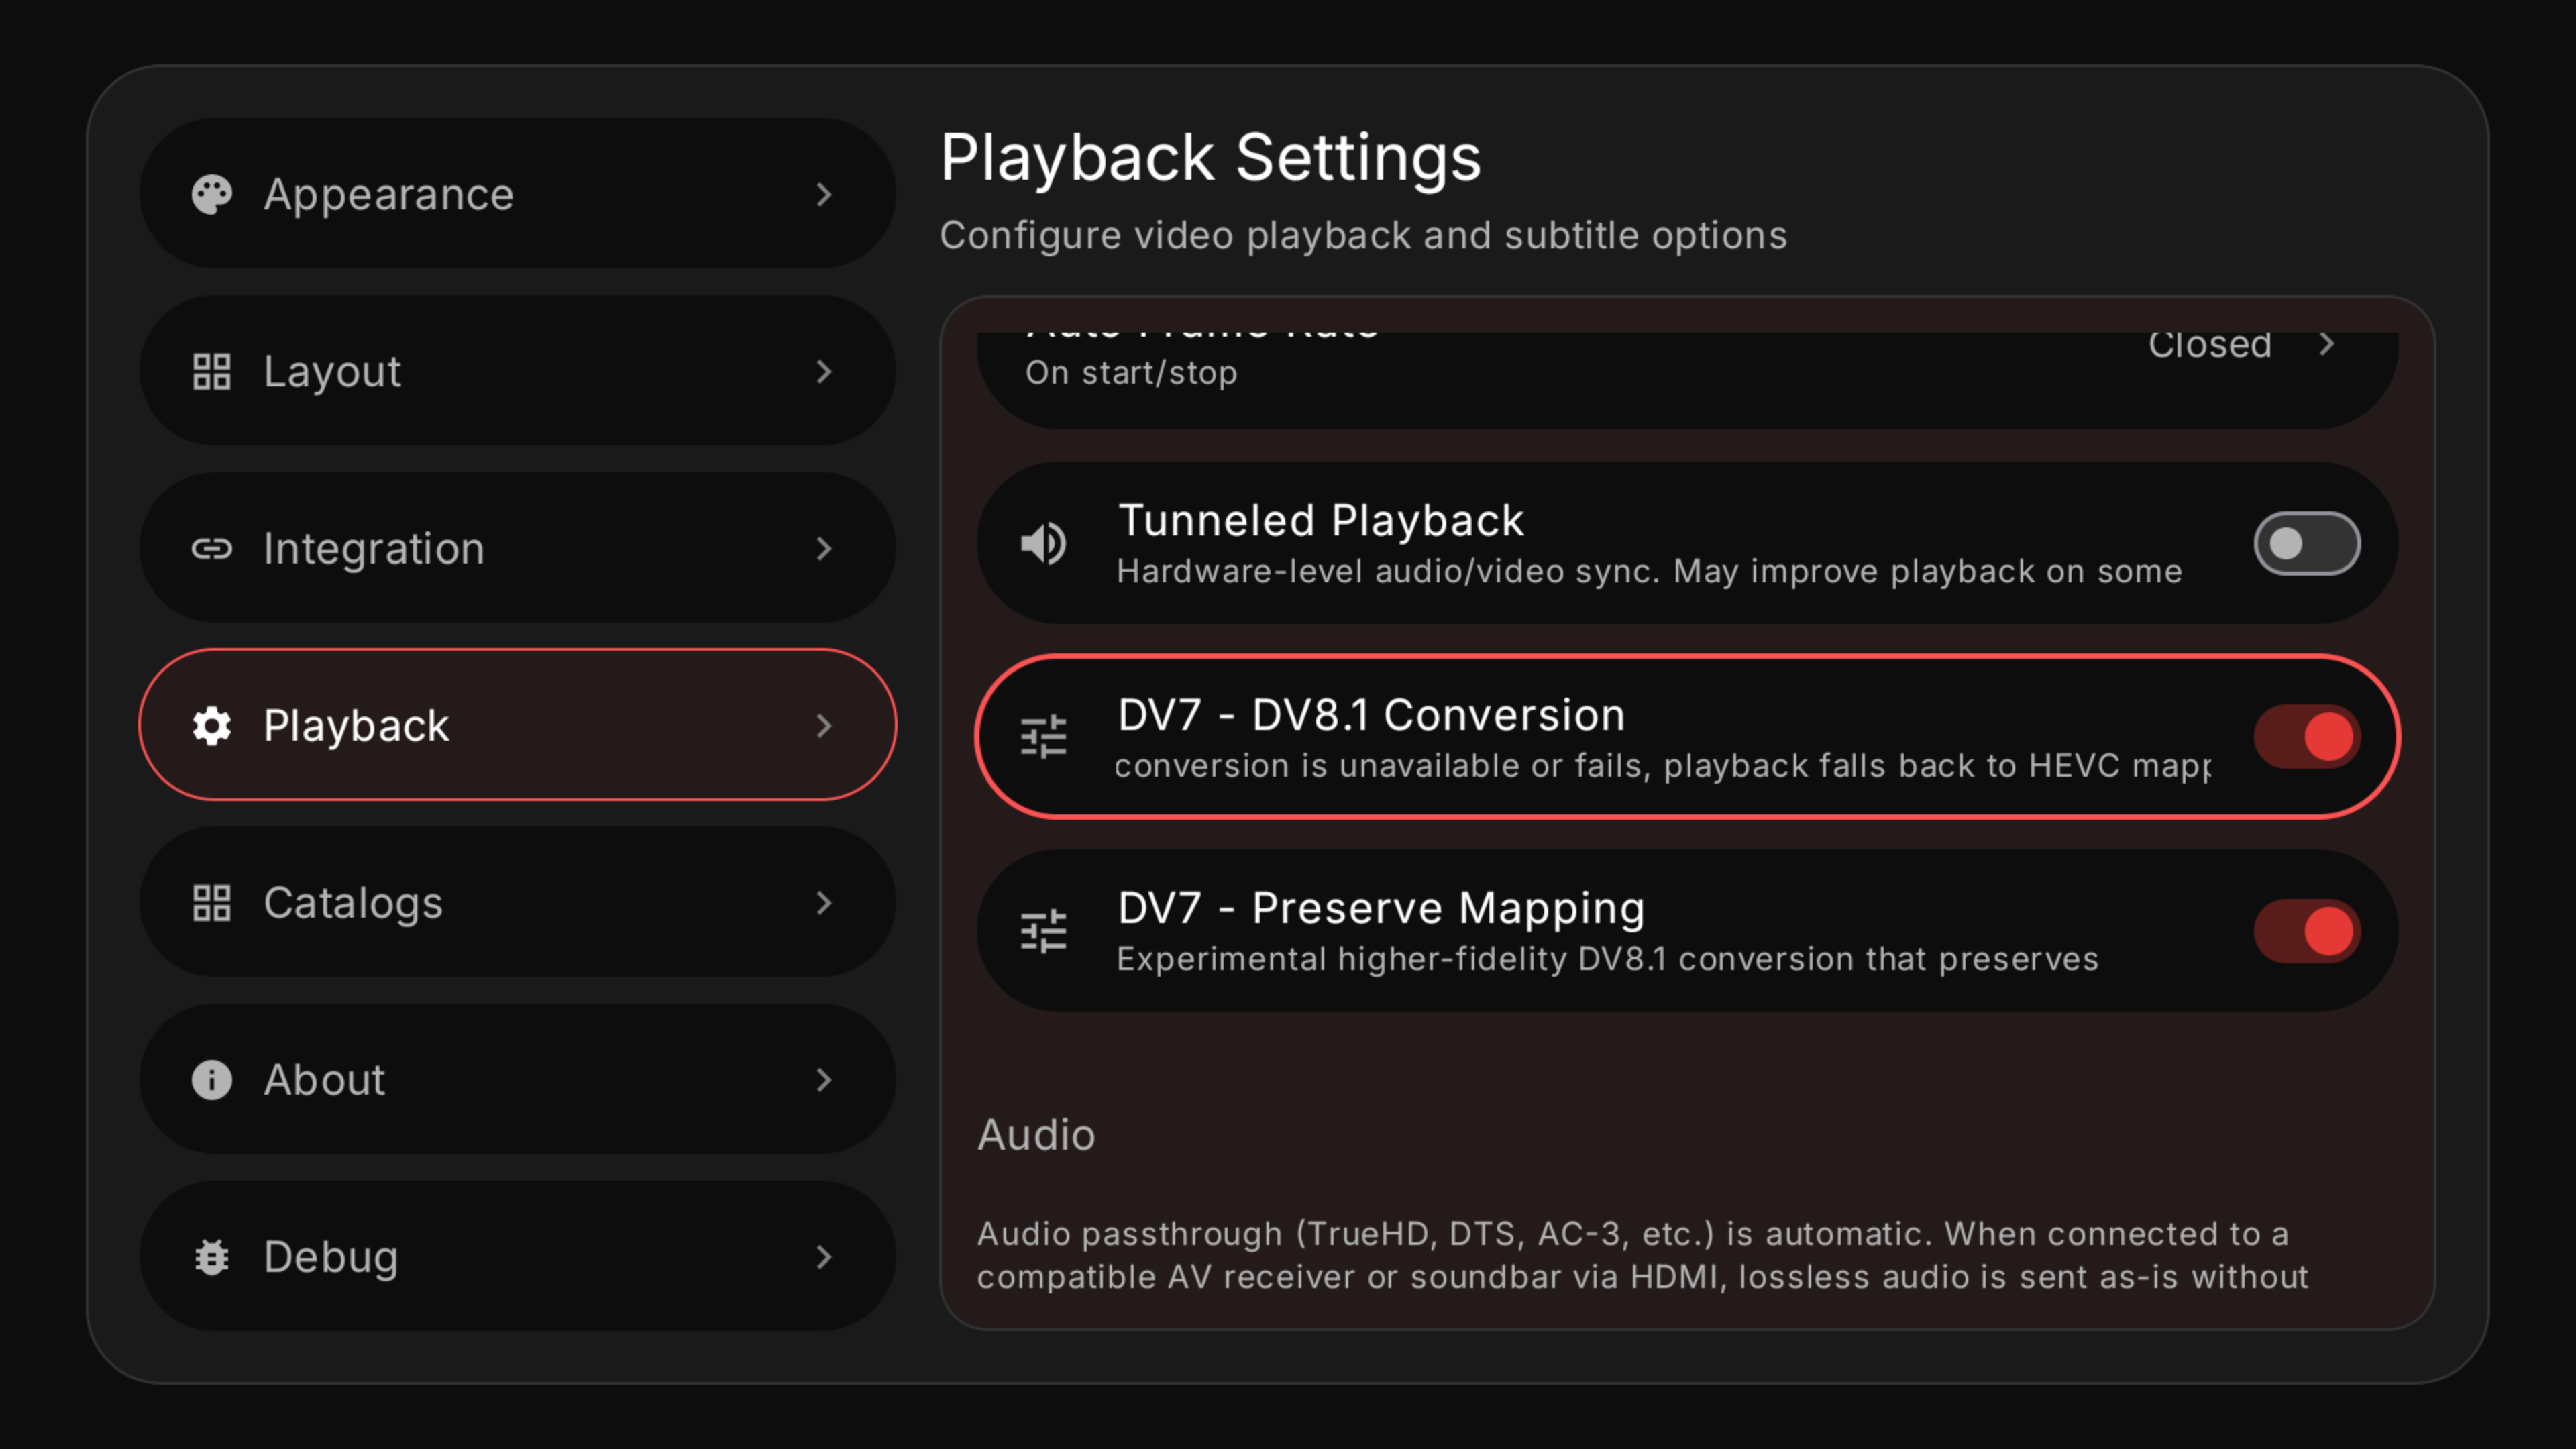2576x1449 pixels.
Task: Enable the Tunneled Playback switch
Action: [2306, 543]
